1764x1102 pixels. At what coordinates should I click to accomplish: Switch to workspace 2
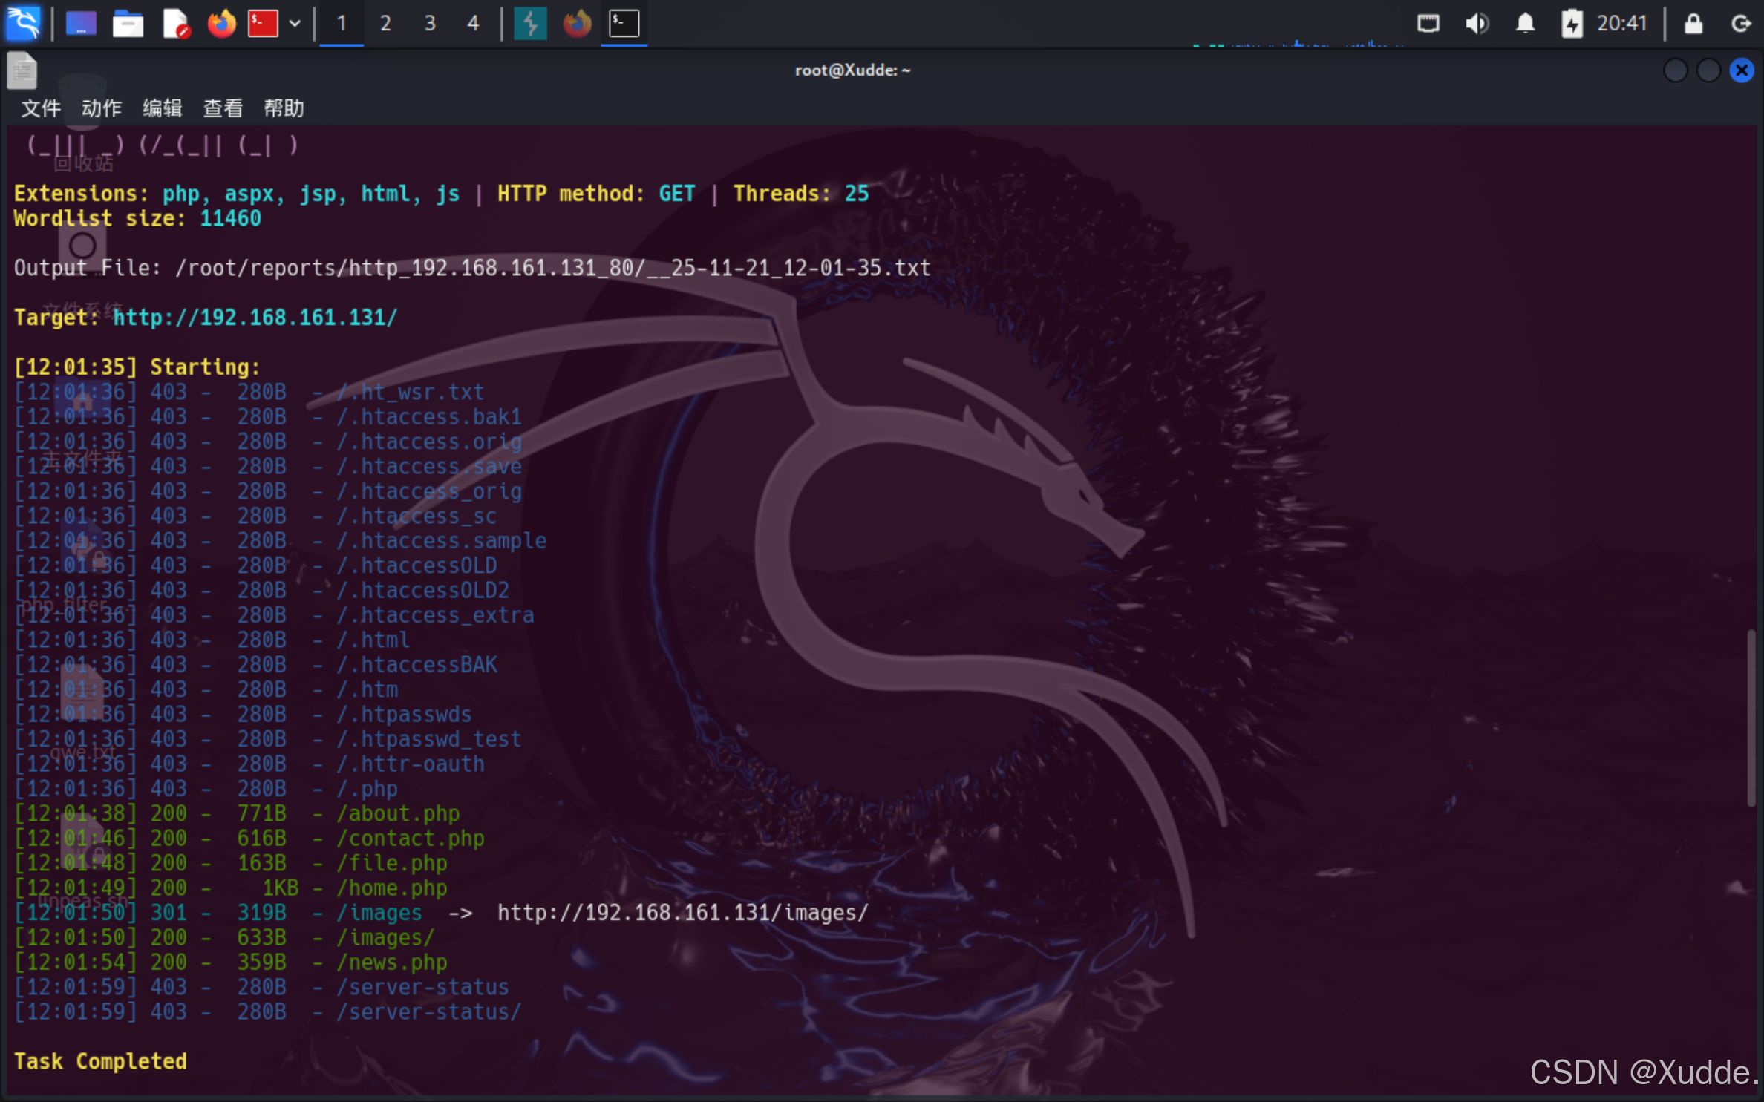385,23
